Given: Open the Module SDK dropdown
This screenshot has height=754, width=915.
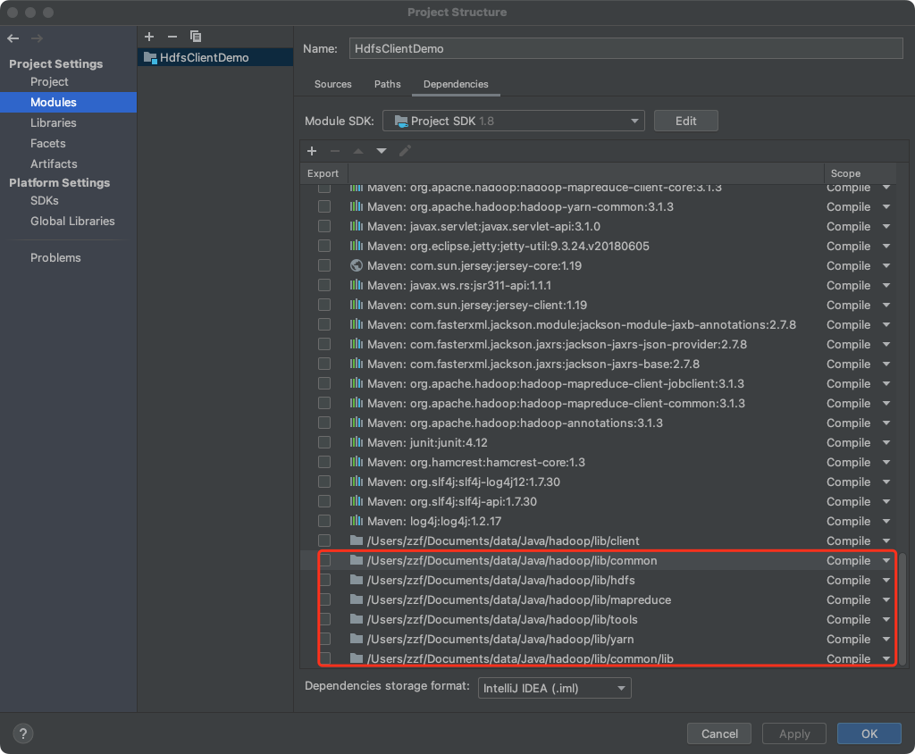Looking at the screenshot, I should click(514, 121).
